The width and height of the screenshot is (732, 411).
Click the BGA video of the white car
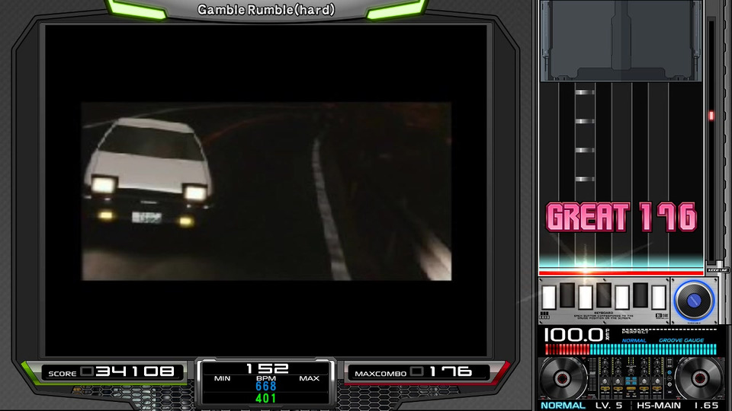pos(267,192)
